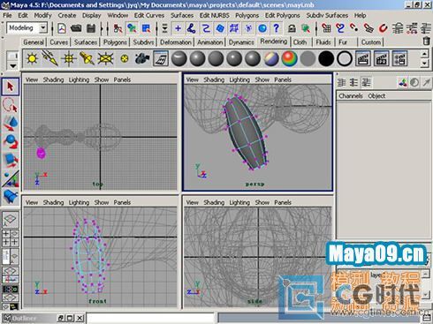Click the Outliner window title

click(x=24, y=318)
